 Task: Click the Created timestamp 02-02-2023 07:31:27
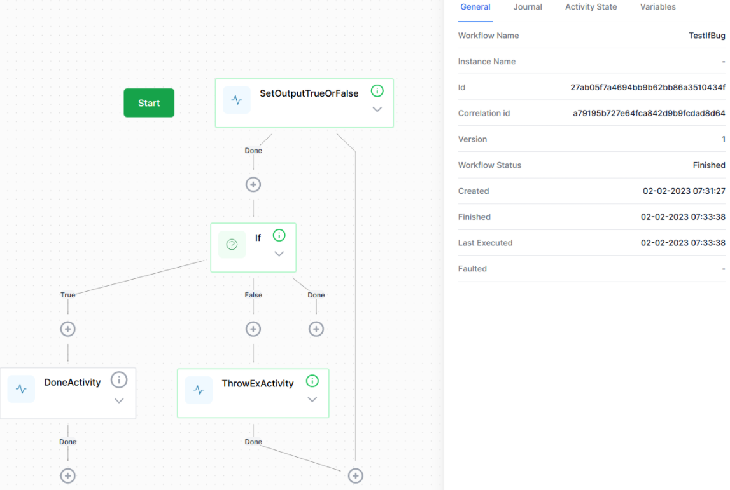684,191
